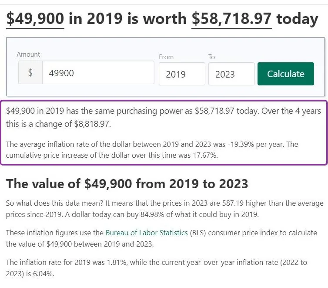
Task: Click the "today" word in the main title
Action: click(x=297, y=19)
